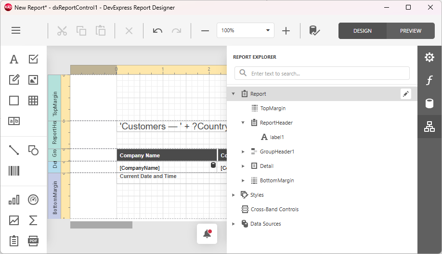442x254 pixels.
Task: Click the Report Explorer search field
Action: (x=322, y=73)
